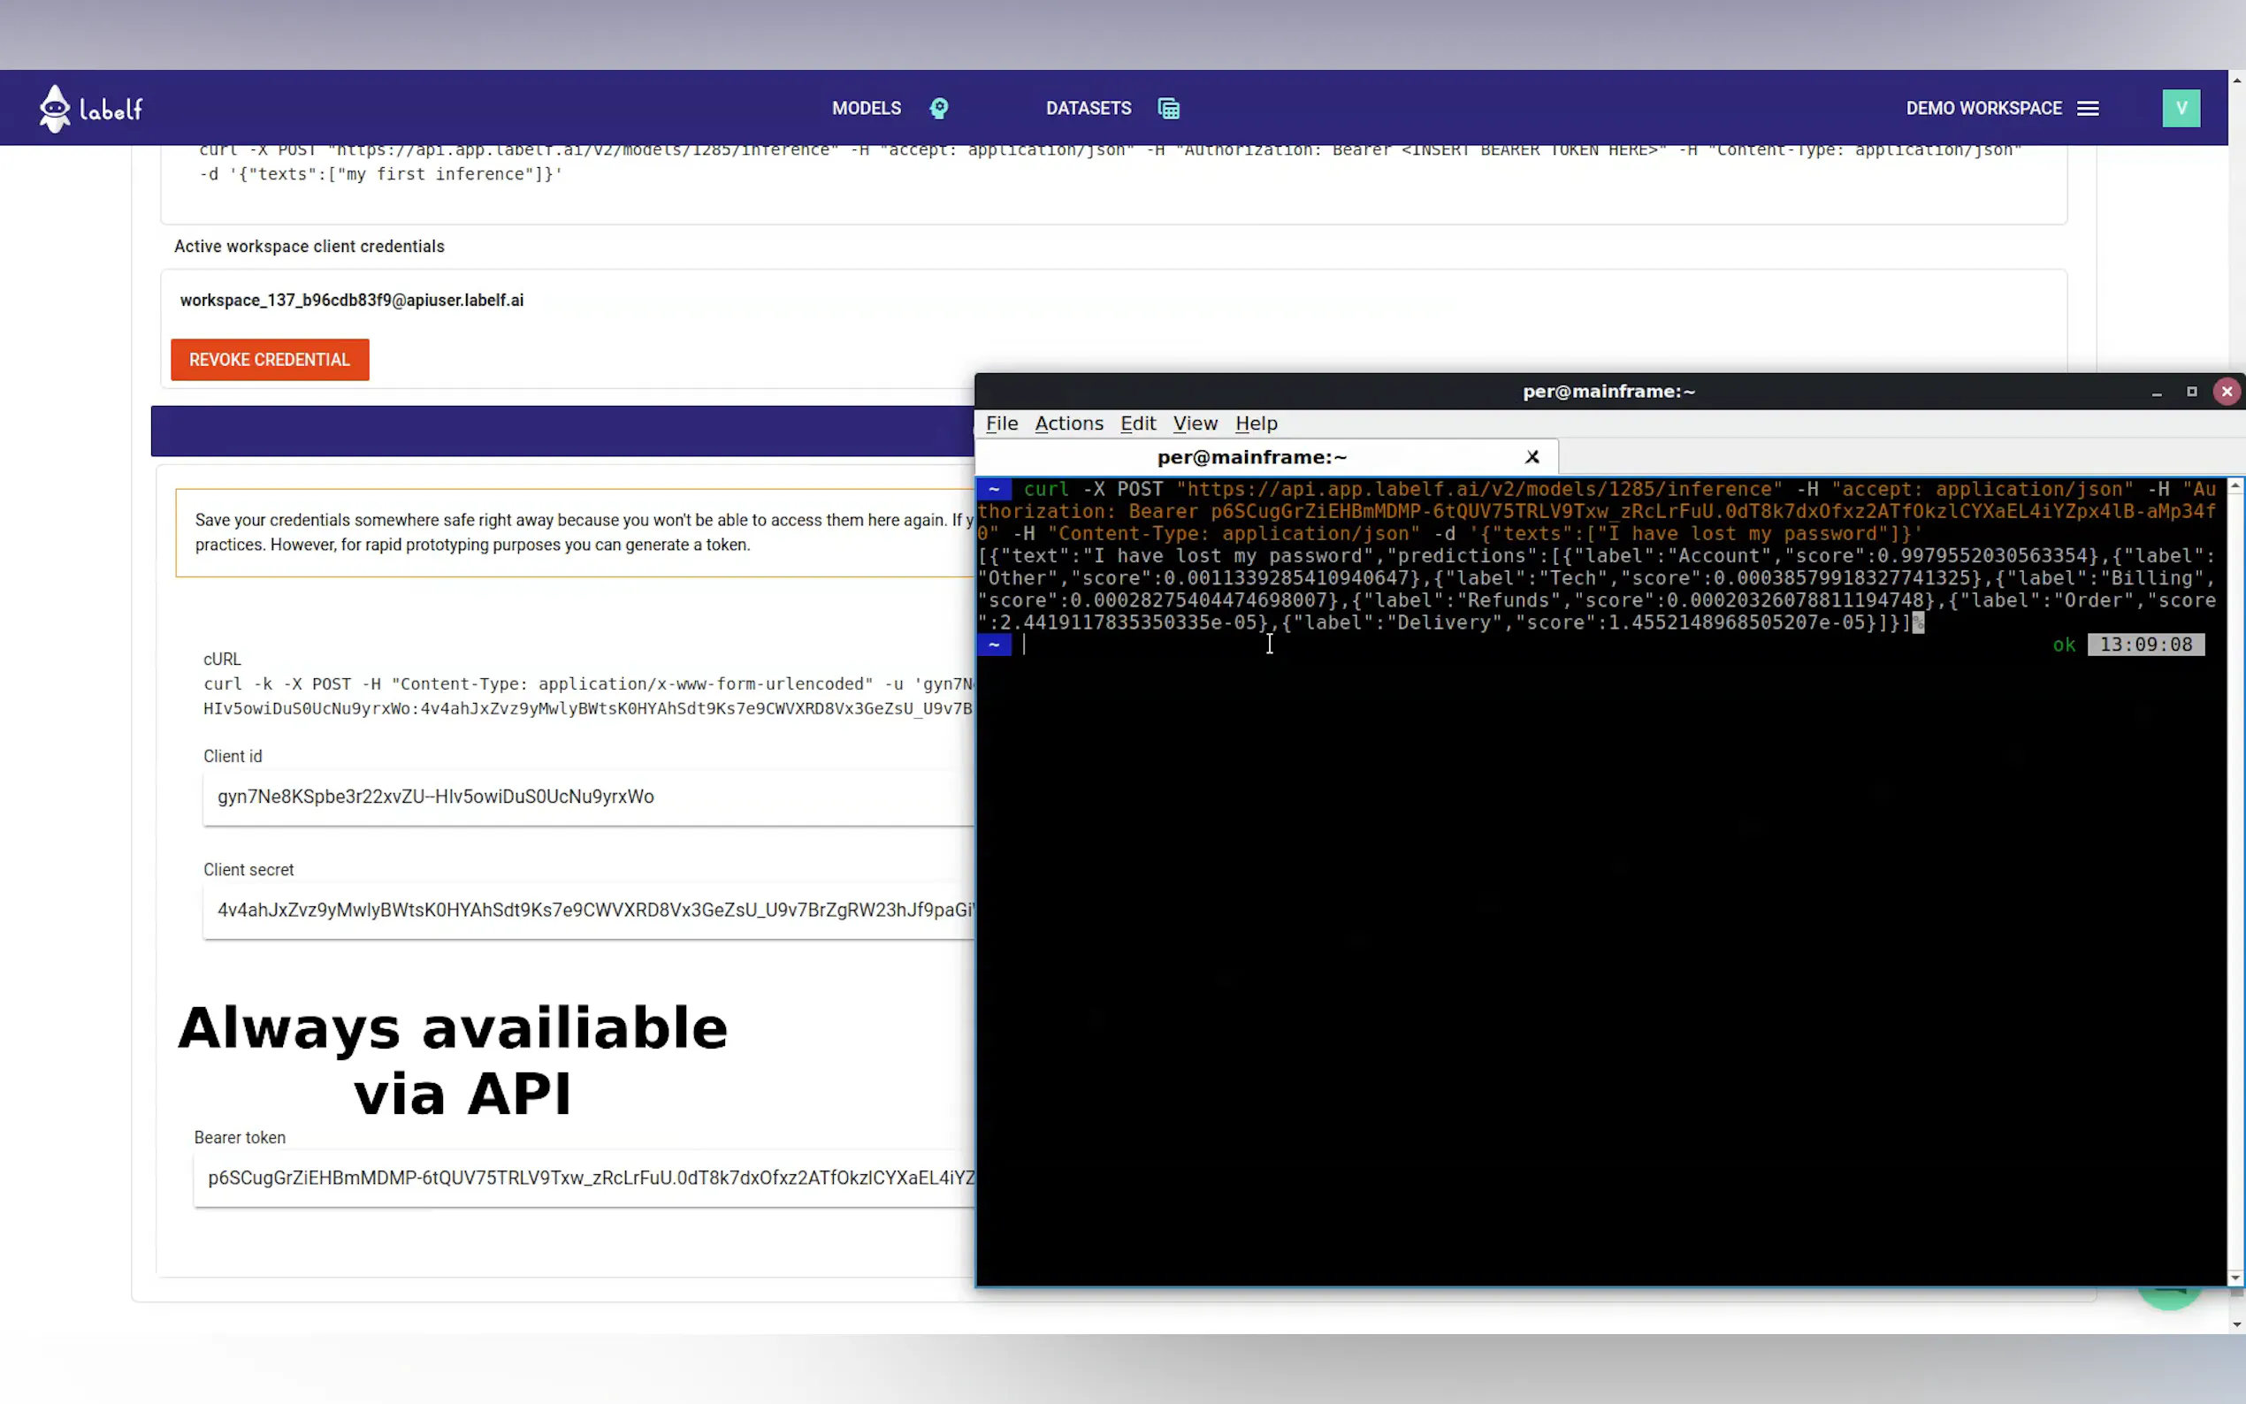Open Models via brain icon
Viewport: 2246px width, 1404px height.
pyautogui.click(x=939, y=109)
